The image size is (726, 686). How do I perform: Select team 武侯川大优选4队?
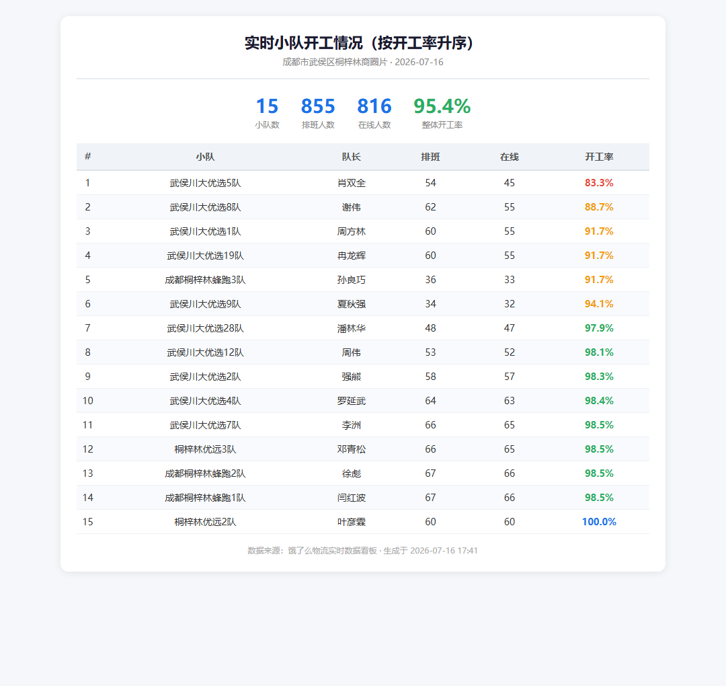pos(205,401)
